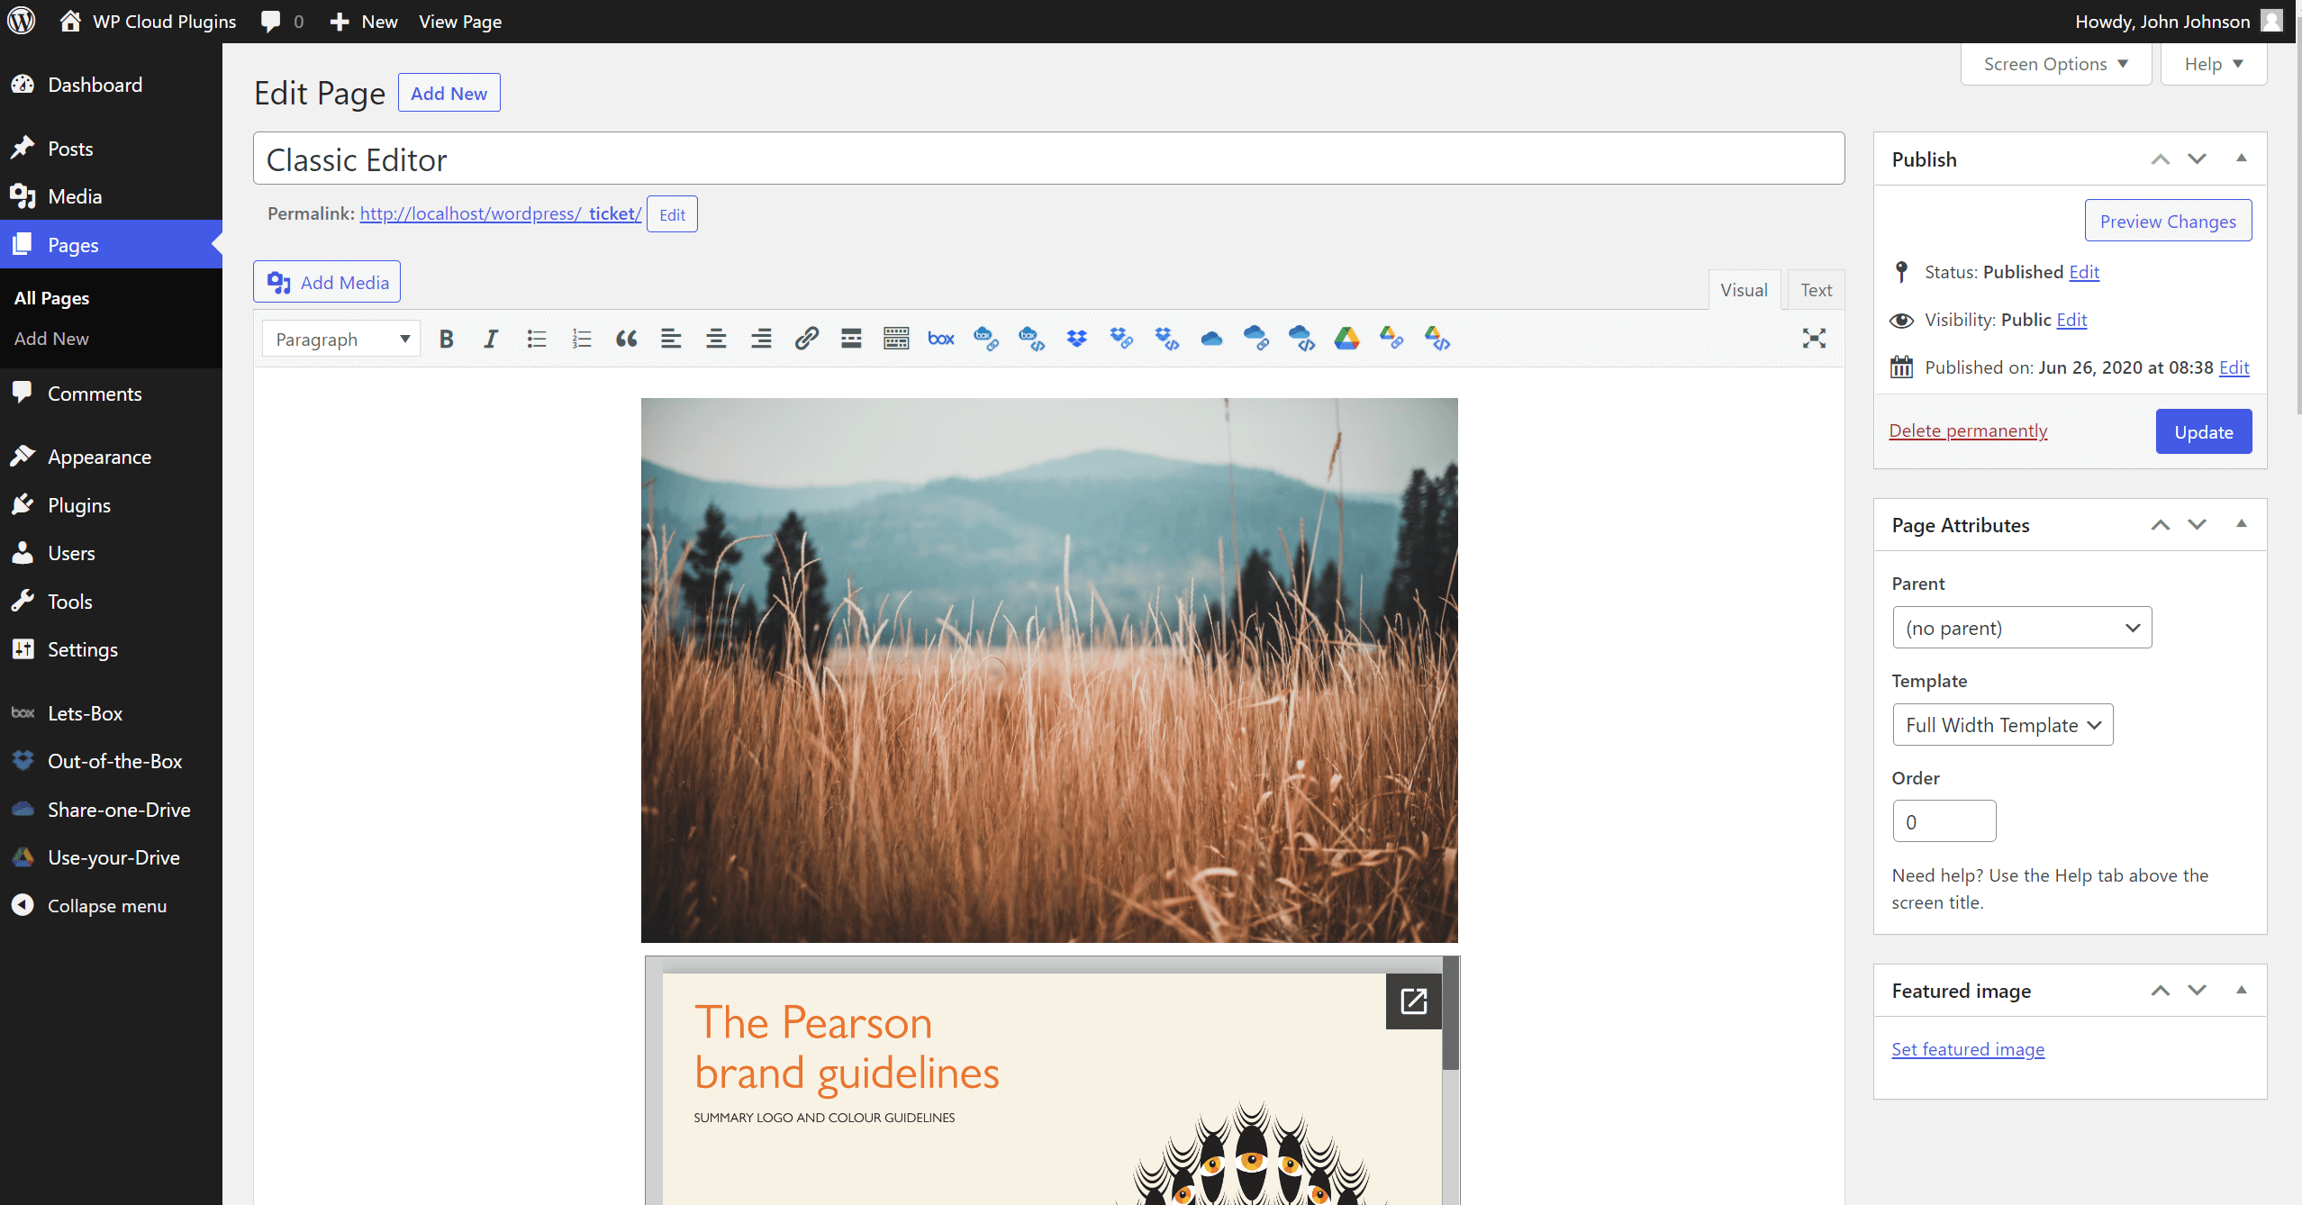Viewport: 2302px width, 1205px height.
Task: Click the Google Drive icon in toolbar
Action: [x=1346, y=339]
